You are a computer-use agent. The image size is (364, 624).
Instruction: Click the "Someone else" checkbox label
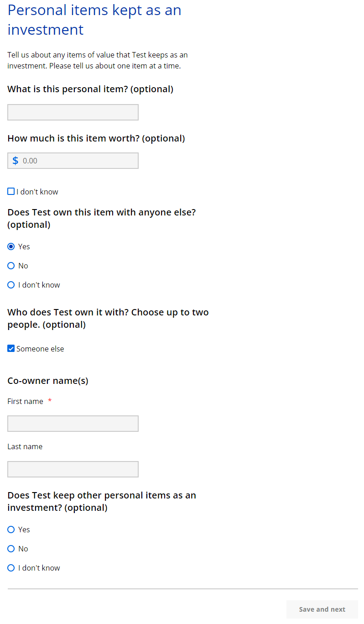click(40, 349)
